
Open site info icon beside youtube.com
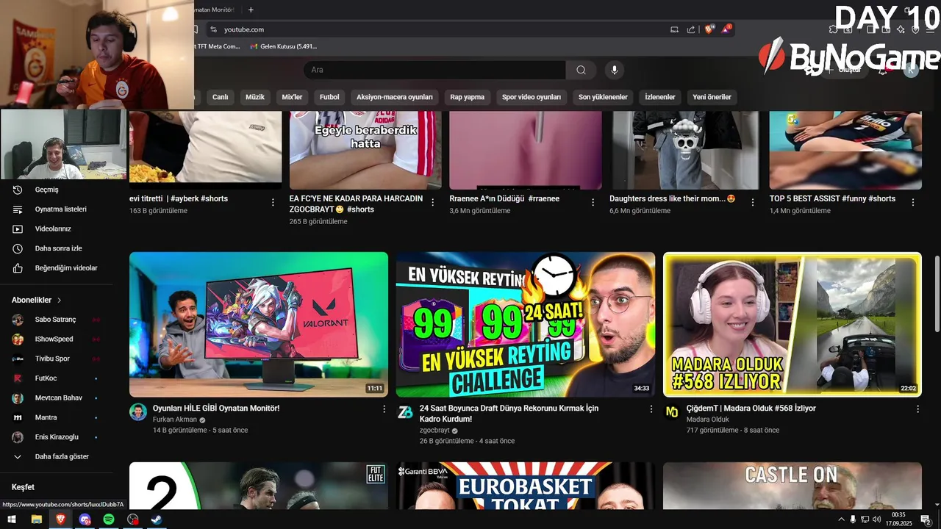coord(213,29)
